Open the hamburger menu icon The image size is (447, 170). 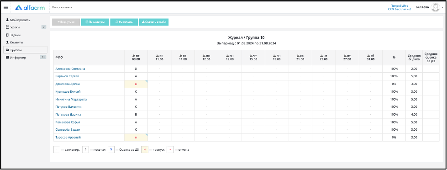(x=5, y=8)
